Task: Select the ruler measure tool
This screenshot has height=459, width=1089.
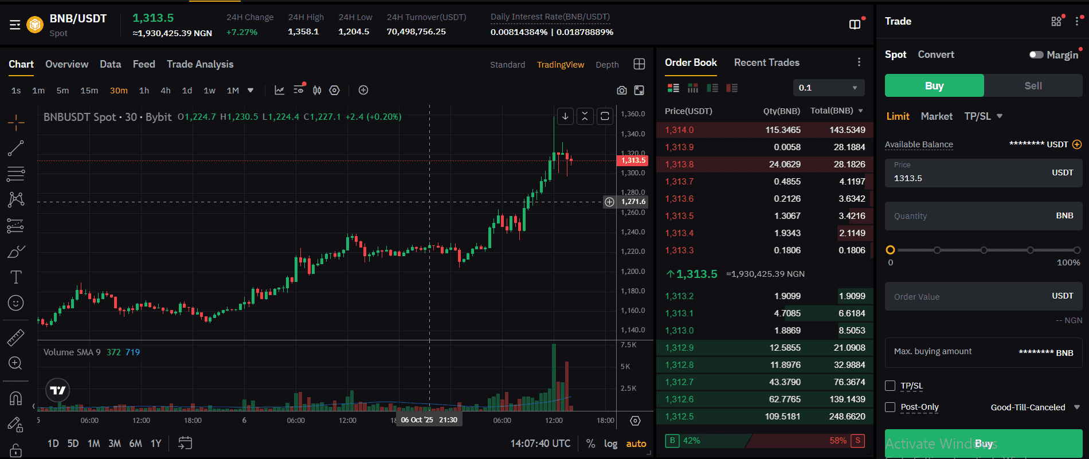Action: [16, 338]
